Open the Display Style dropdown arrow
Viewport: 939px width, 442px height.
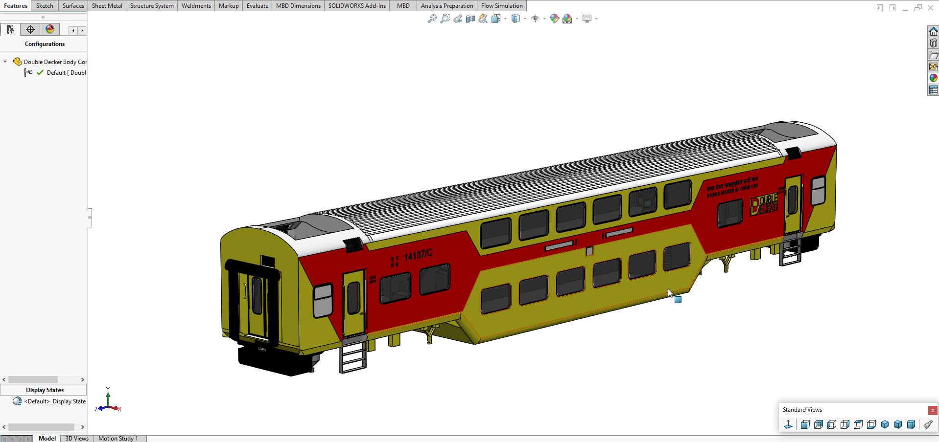[x=525, y=19]
